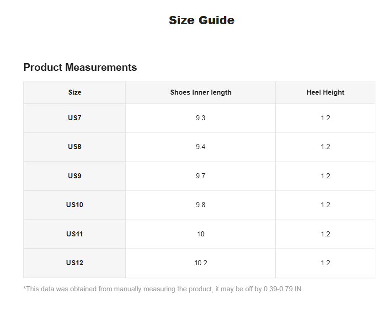Click the US11 size row label
390x310 pixels.
(x=75, y=234)
